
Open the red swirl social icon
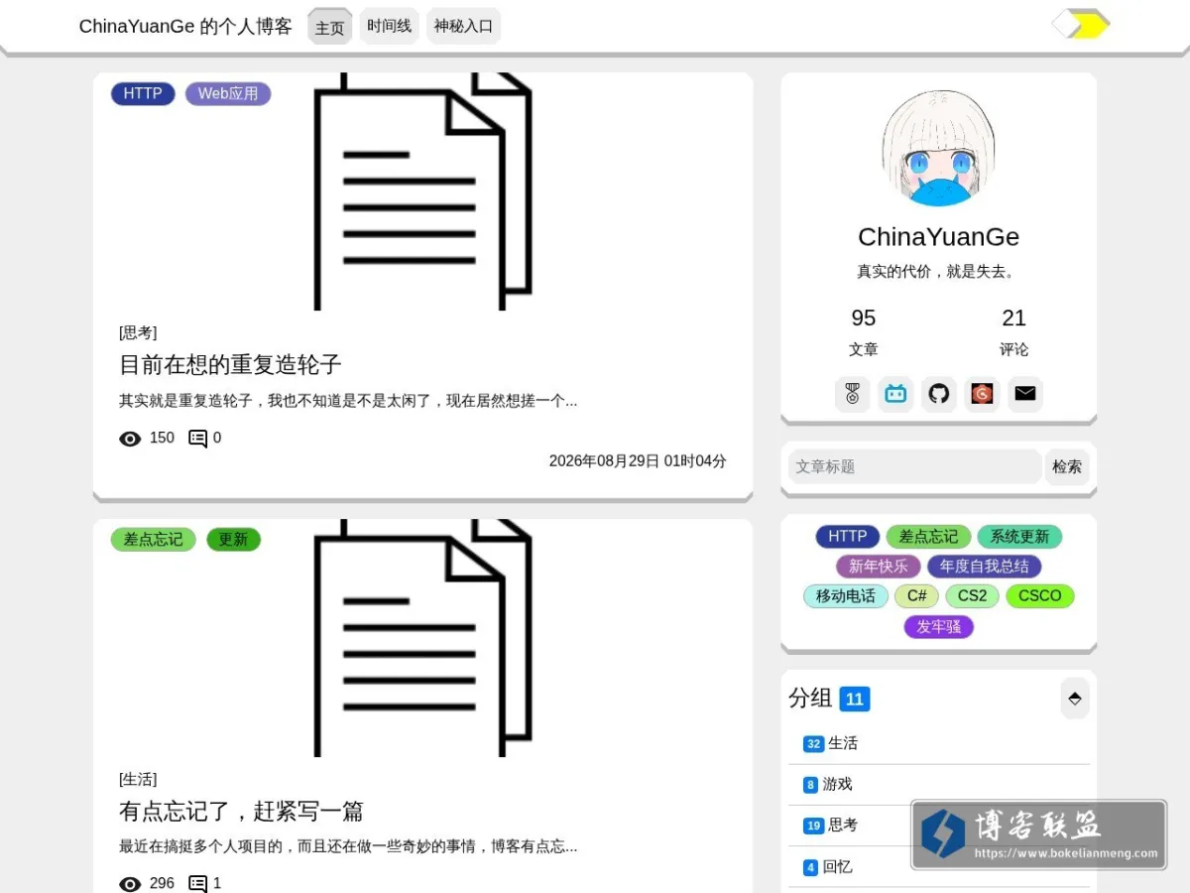[x=982, y=394]
